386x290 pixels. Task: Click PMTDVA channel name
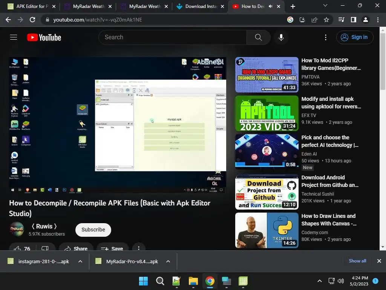[x=311, y=77]
